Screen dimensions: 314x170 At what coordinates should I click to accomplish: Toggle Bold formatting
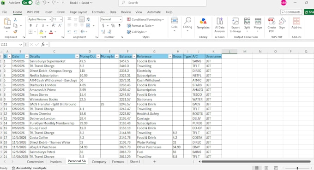pos(30,25)
